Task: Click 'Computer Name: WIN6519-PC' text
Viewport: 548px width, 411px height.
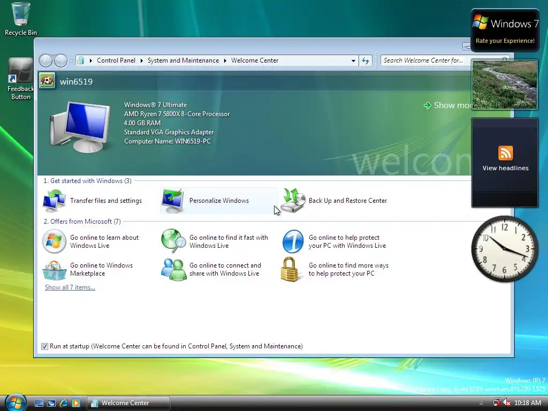Action: click(168, 141)
